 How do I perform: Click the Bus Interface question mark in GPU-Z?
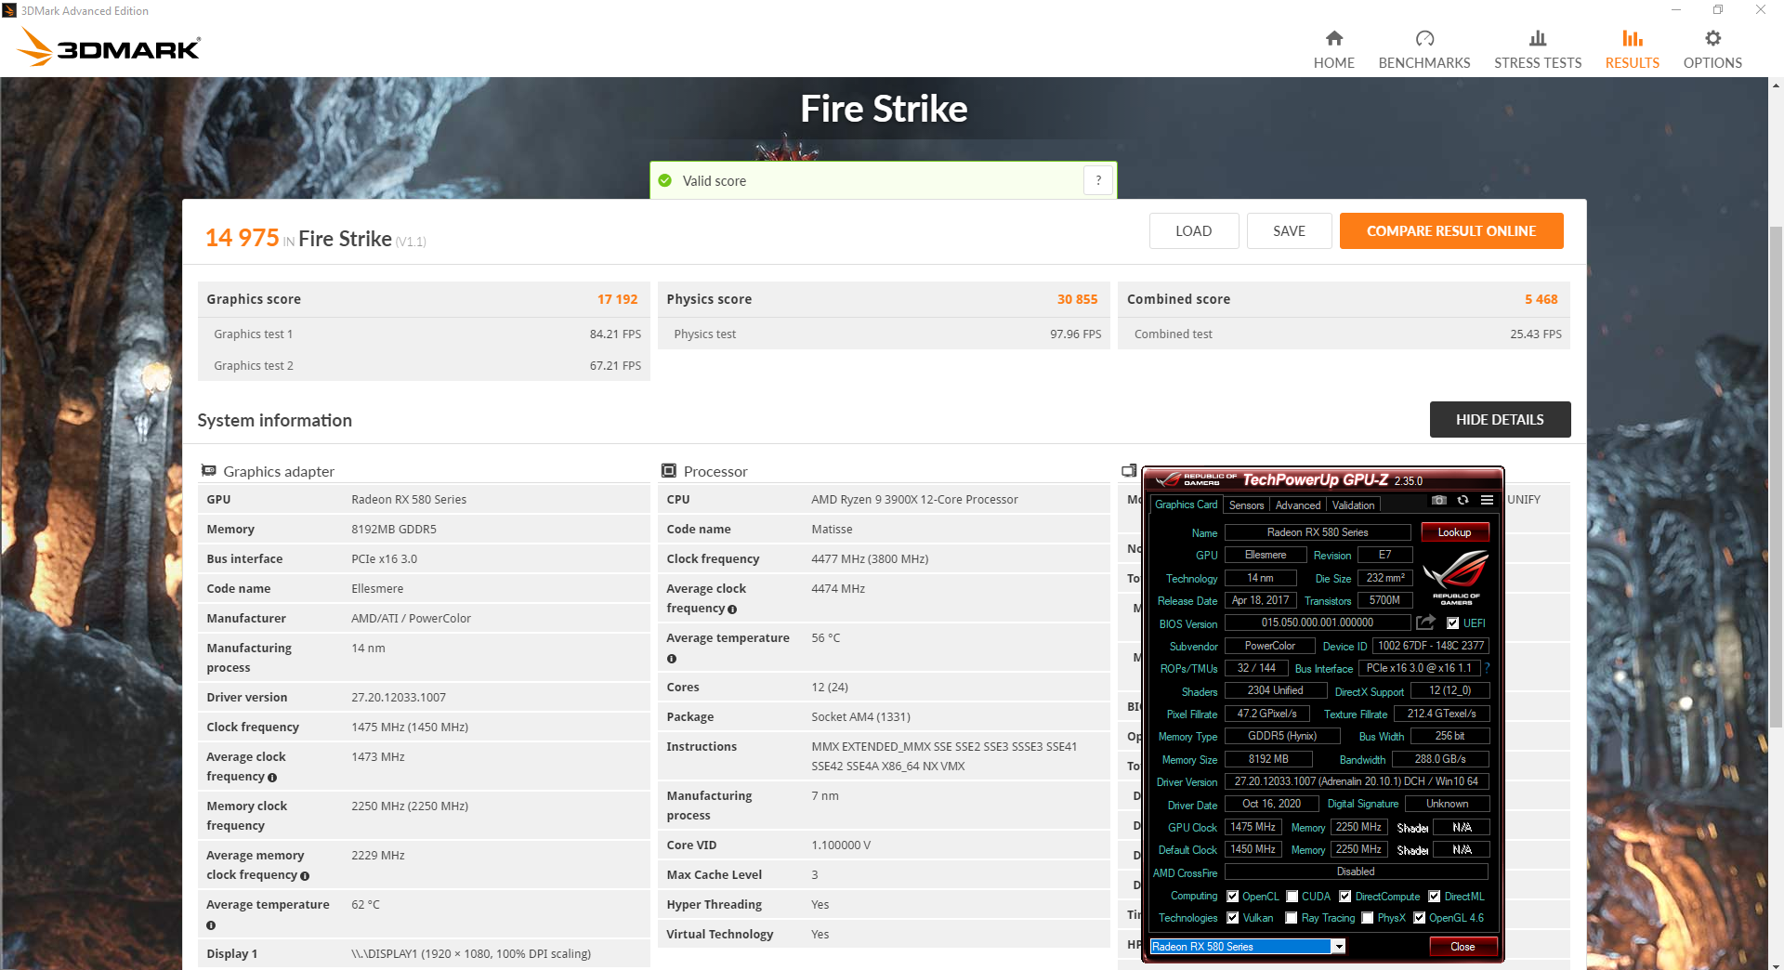[x=1487, y=668]
